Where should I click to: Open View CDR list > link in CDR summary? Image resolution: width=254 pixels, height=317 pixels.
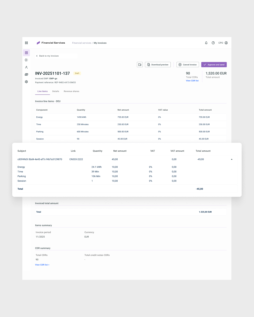pos(42,265)
